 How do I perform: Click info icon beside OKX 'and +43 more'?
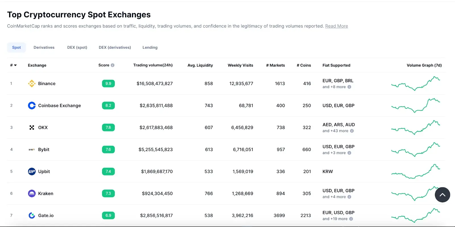point(352,131)
